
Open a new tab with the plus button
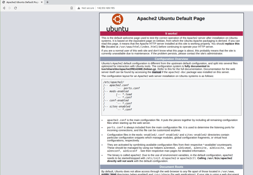coord(47,2)
